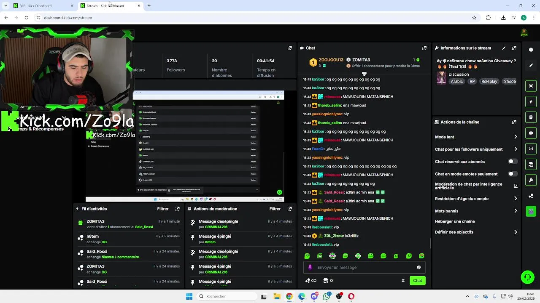Click the lightning bolt sidebar icon

[531, 101]
